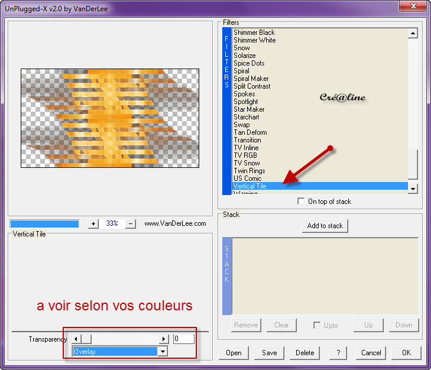The height and width of the screenshot is (370, 431).
Task: Click the zoom in plus button
Action: click(x=93, y=224)
